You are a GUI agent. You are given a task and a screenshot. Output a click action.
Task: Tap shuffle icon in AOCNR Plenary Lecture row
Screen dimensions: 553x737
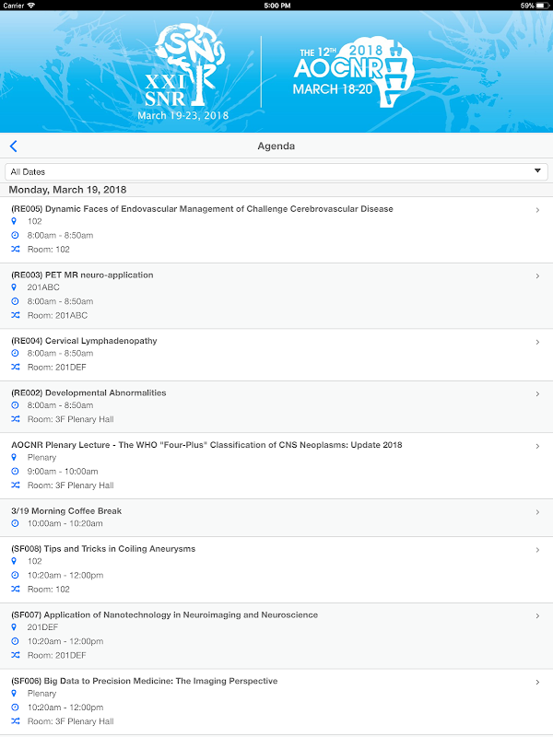tap(16, 485)
